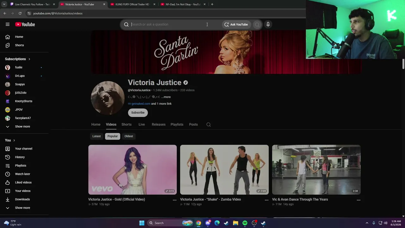Switch to the channel Shorts tab

tap(127, 124)
